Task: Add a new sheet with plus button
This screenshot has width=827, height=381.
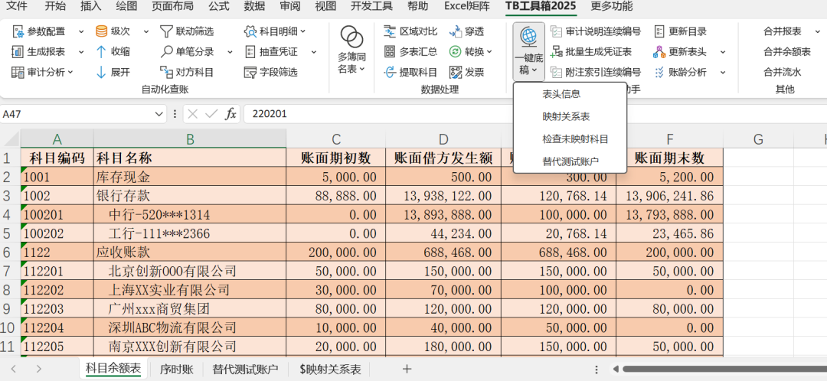Action: [x=407, y=369]
